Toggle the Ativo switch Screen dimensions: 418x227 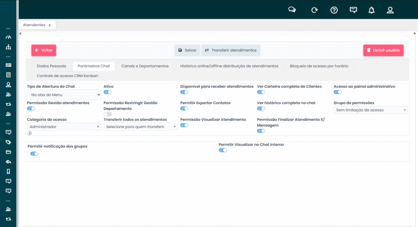tap(108, 92)
